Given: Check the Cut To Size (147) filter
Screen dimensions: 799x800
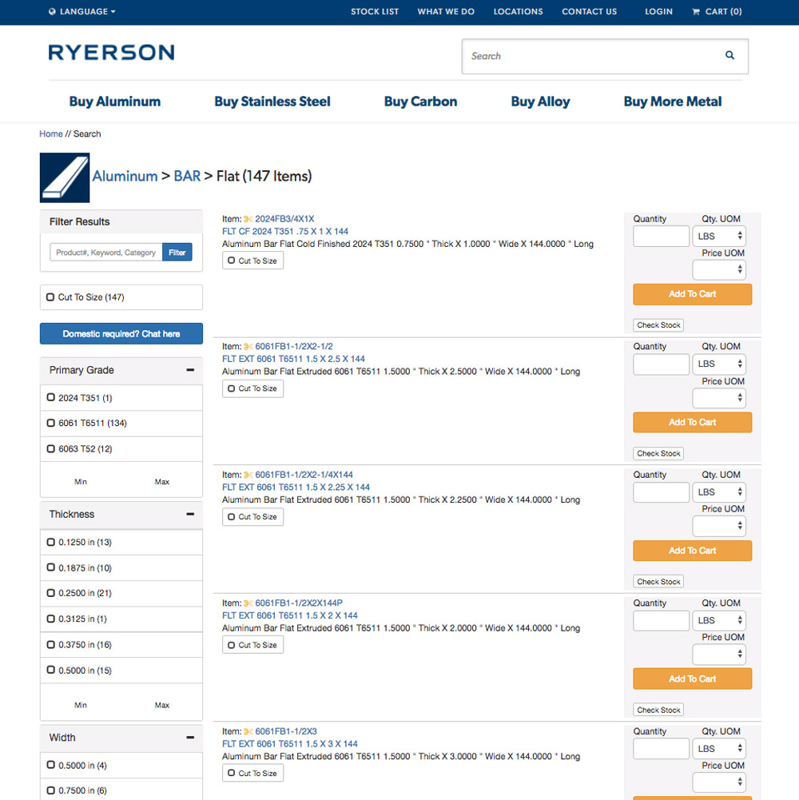Looking at the screenshot, I should coord(50,297).
